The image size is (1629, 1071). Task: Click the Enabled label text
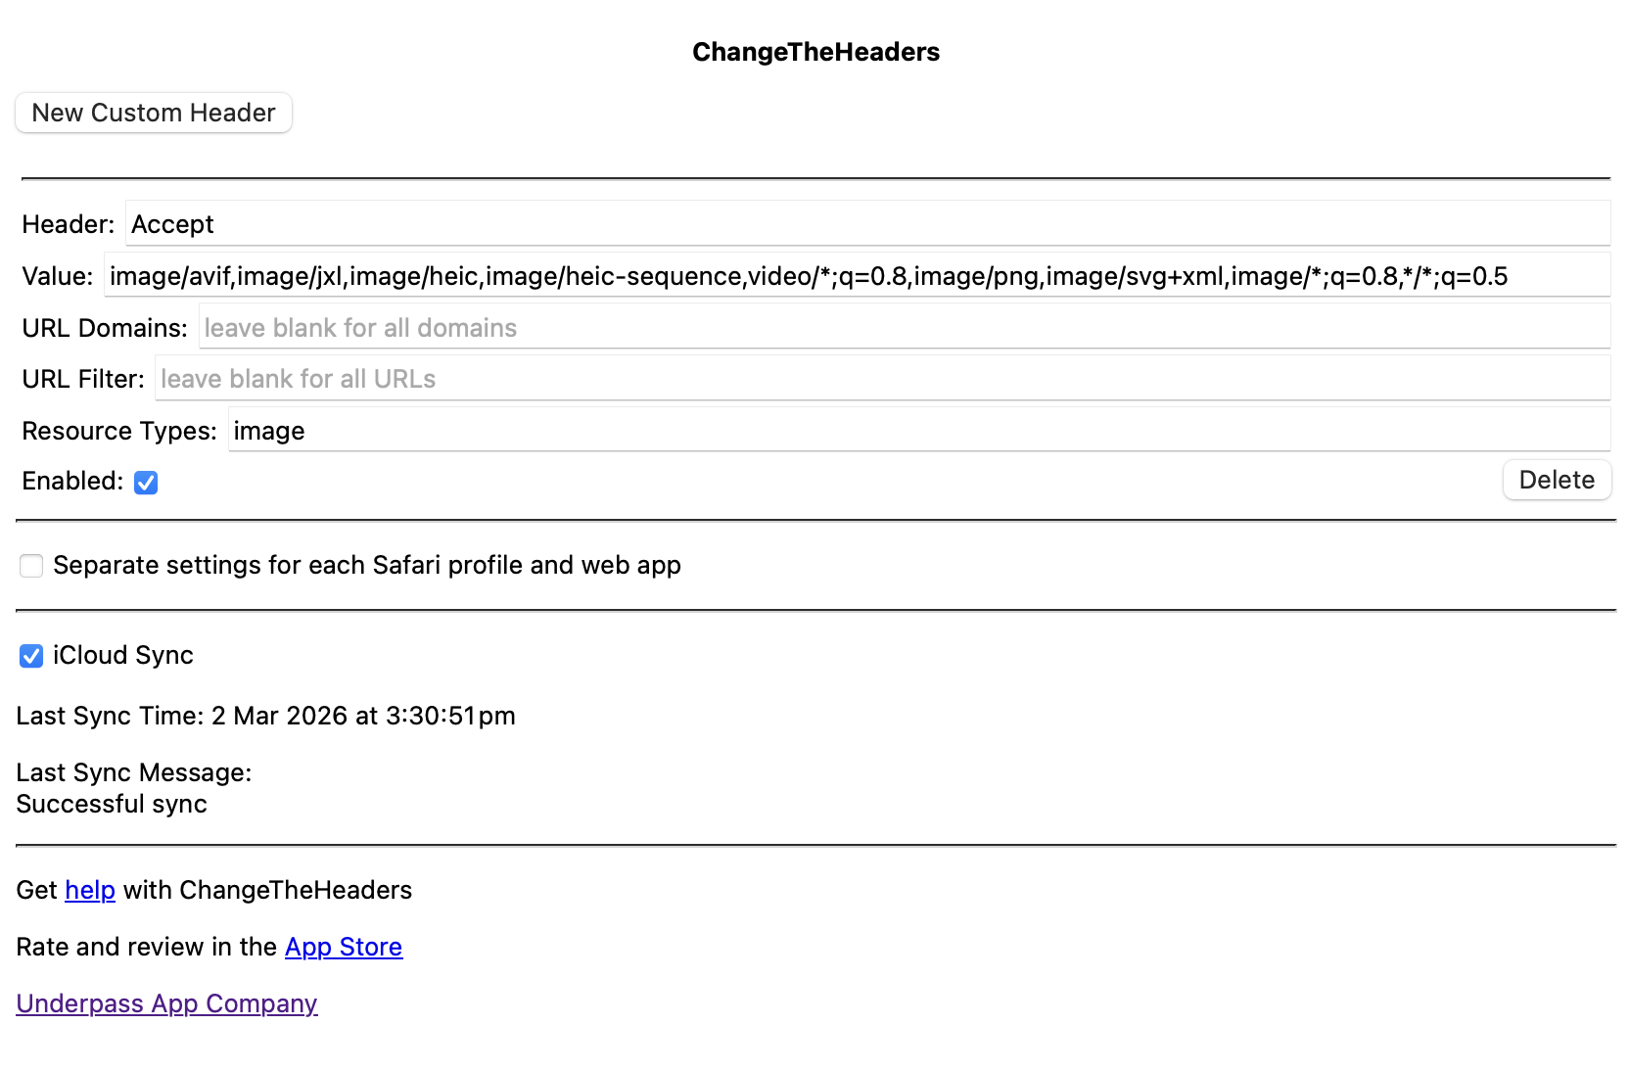click(x=72, y=481)
